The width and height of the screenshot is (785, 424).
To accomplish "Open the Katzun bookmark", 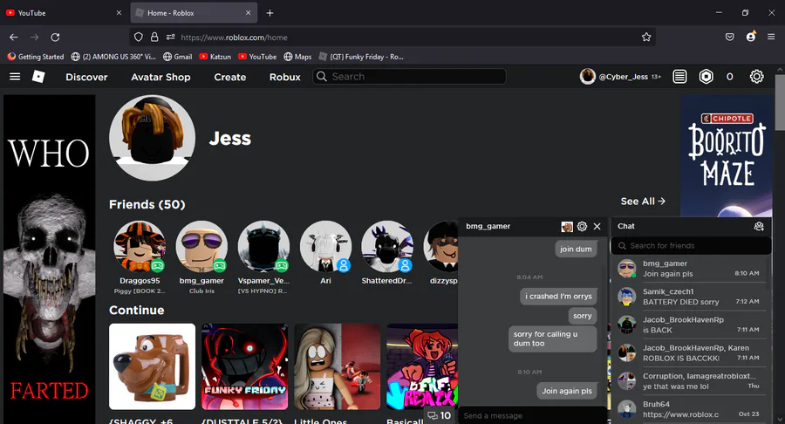I will pos(215,57).
